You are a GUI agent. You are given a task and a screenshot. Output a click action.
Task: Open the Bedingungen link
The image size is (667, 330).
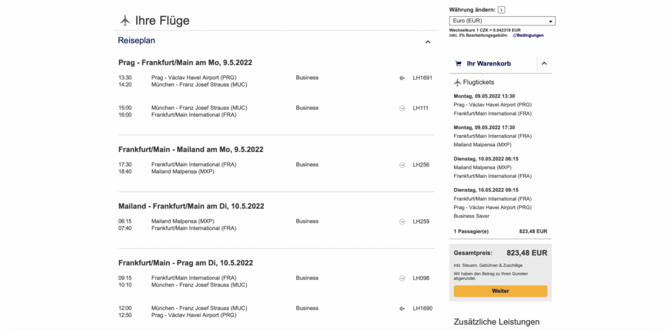click(530, 35)
